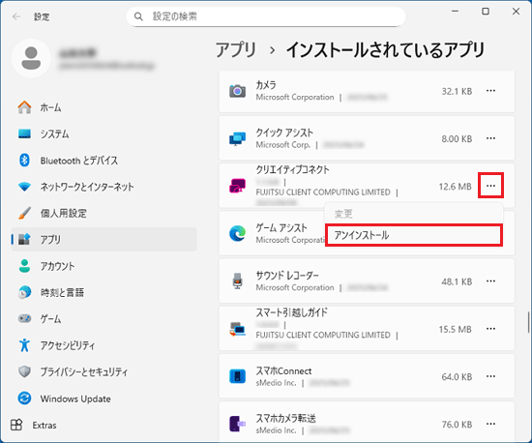532x443 pixels.
Task: Click the Extras grid icon
Action: point(16,425)
